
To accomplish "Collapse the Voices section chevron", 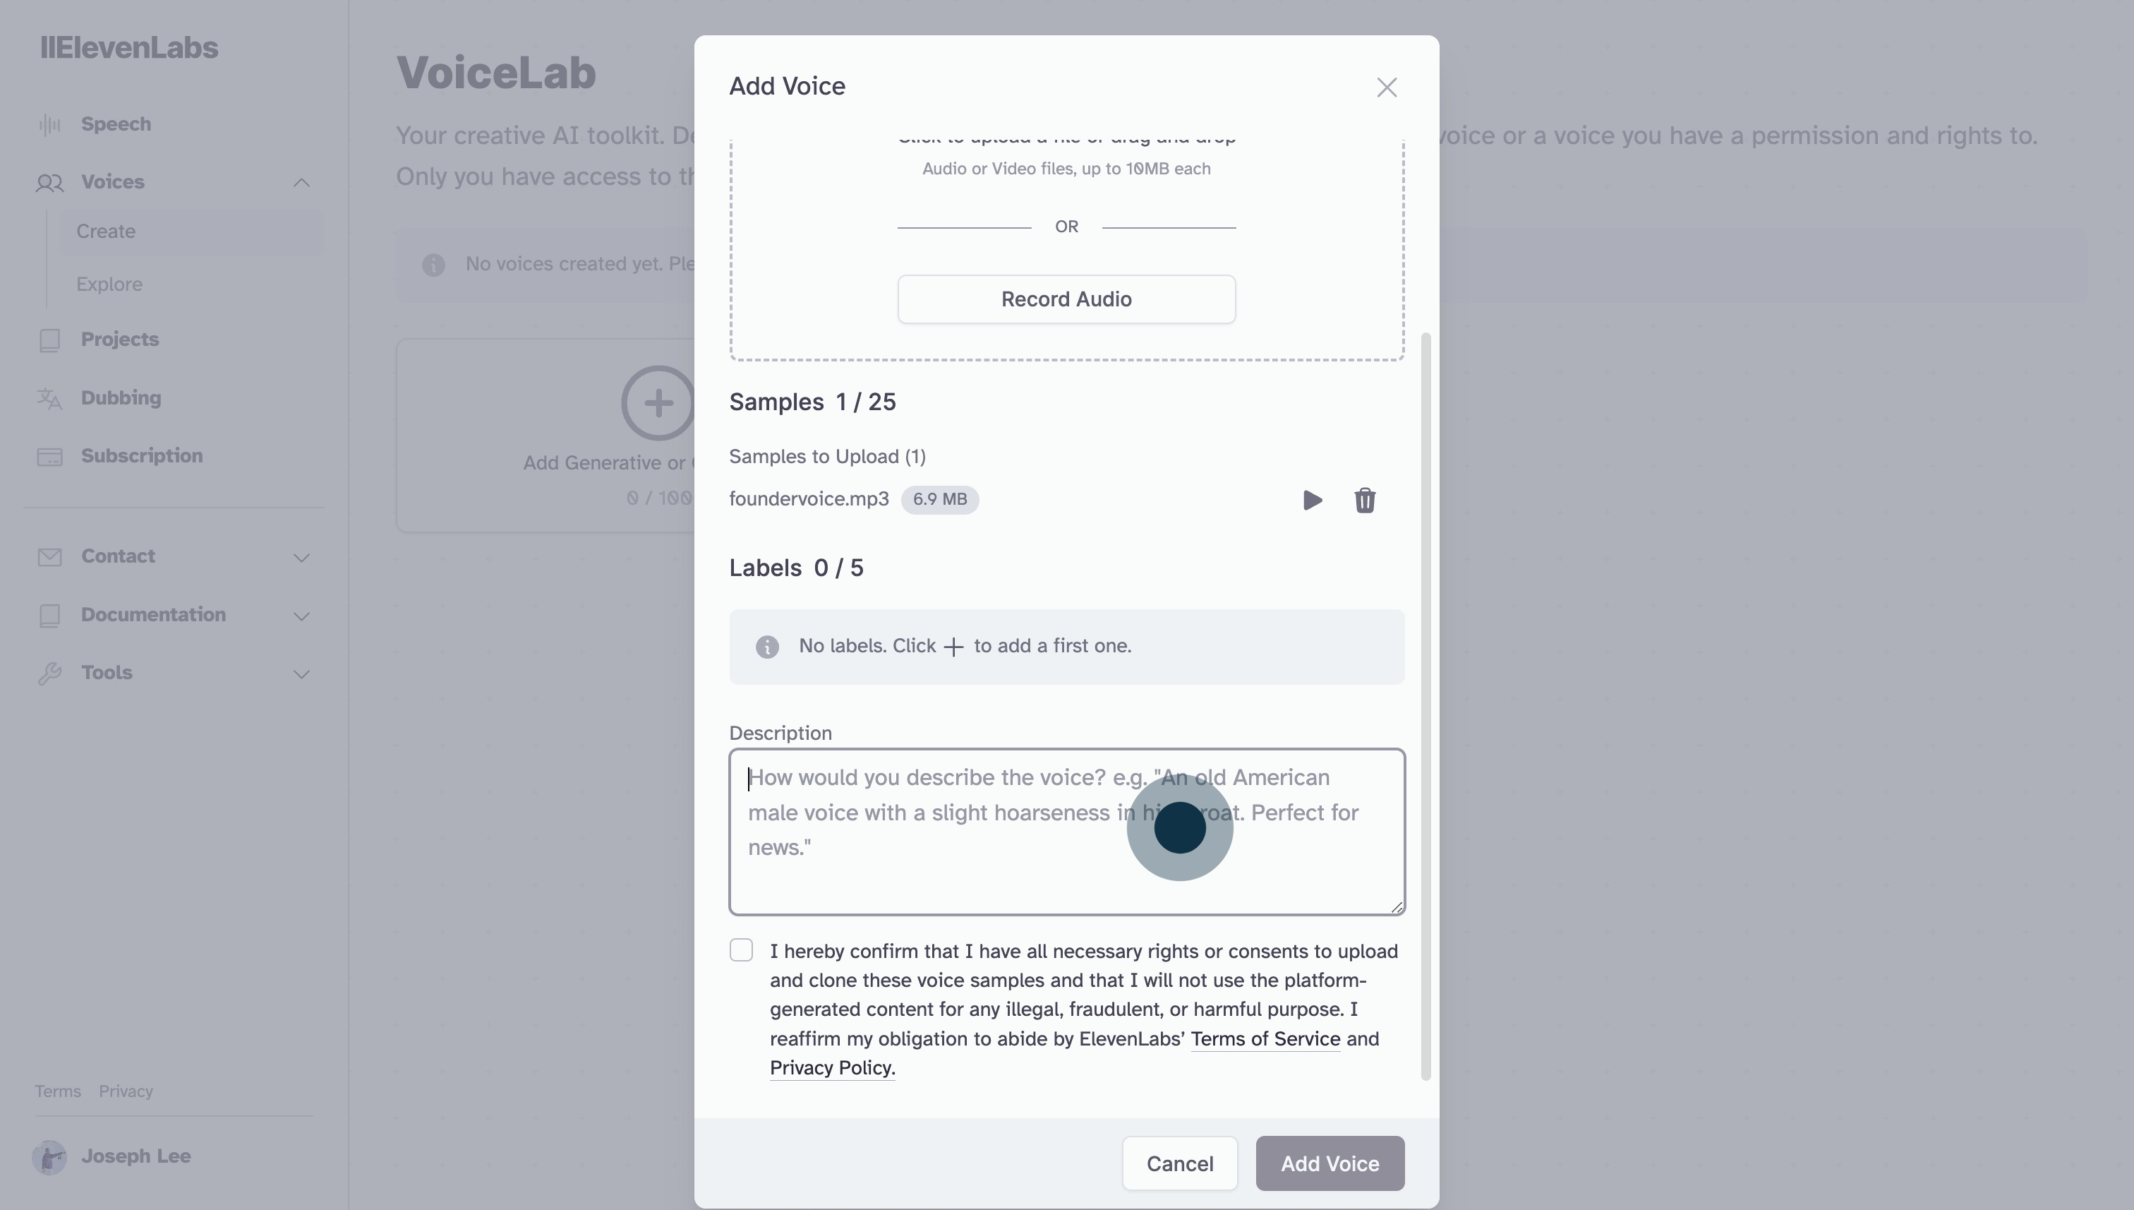I will (x=301, y=183).
